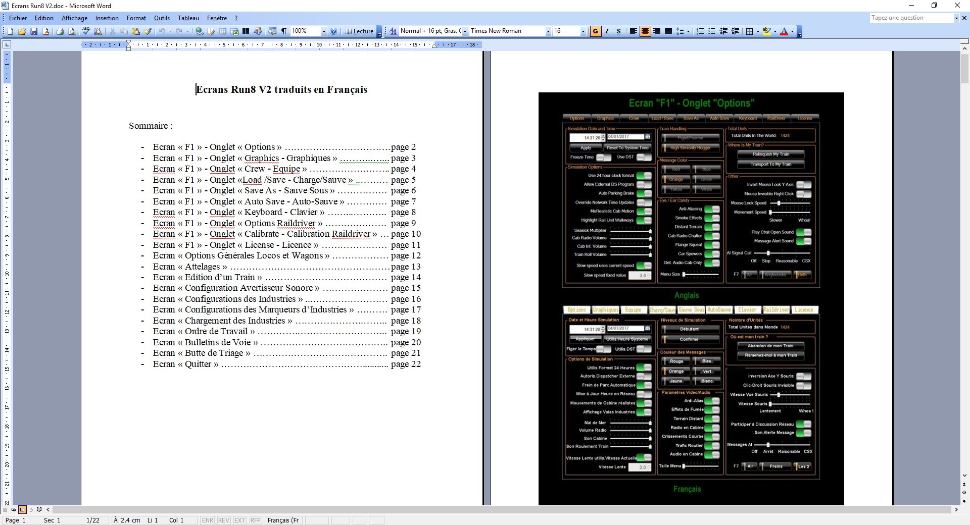Click the scroll-down arrow of vertical scrollbar
Screen dimensions: 970x525
[x=964, y=476]
